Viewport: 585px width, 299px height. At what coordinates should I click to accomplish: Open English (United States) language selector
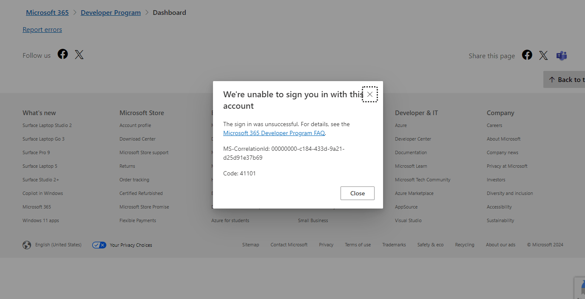58,245
